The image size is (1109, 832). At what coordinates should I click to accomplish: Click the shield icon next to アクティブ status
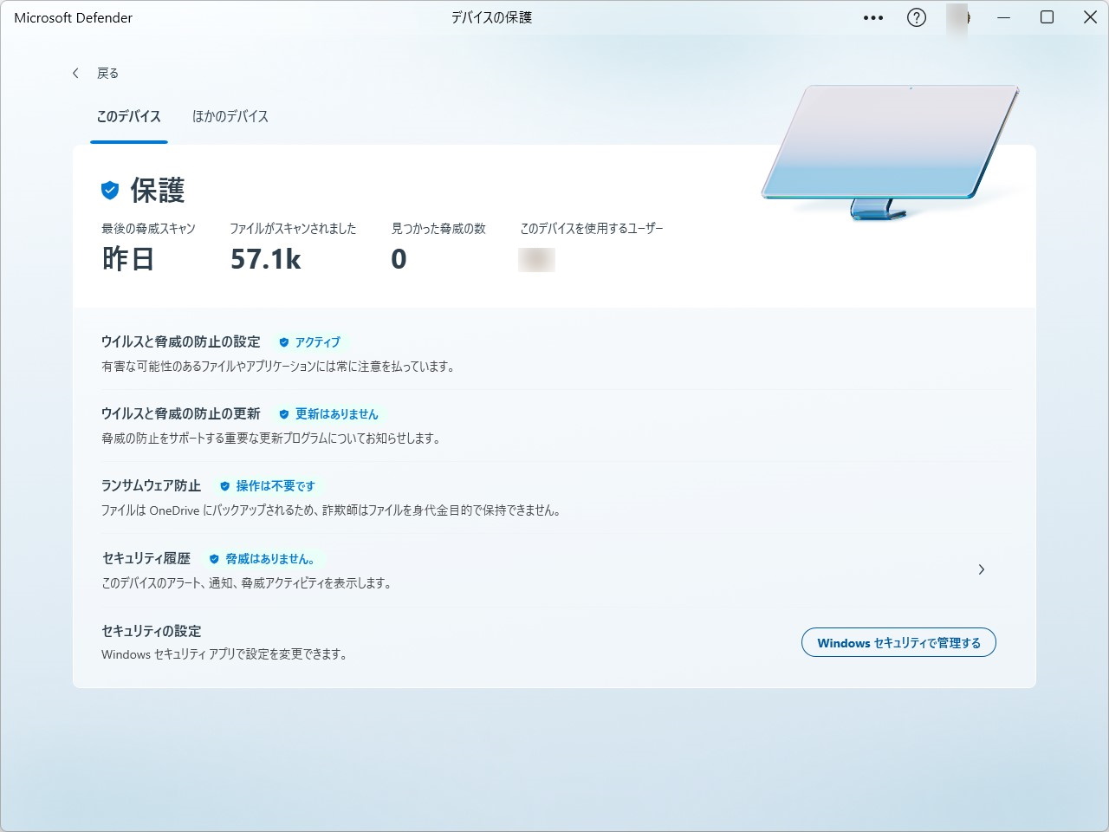284,341
